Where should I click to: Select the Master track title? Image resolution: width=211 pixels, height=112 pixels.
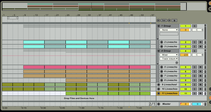(166, 104)
